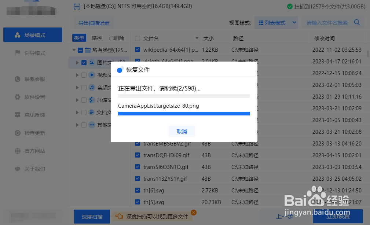Collapse the 所有类型 tree node

74,50
